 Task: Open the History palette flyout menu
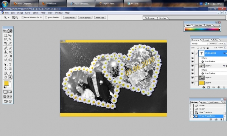(x=225, y=102)
